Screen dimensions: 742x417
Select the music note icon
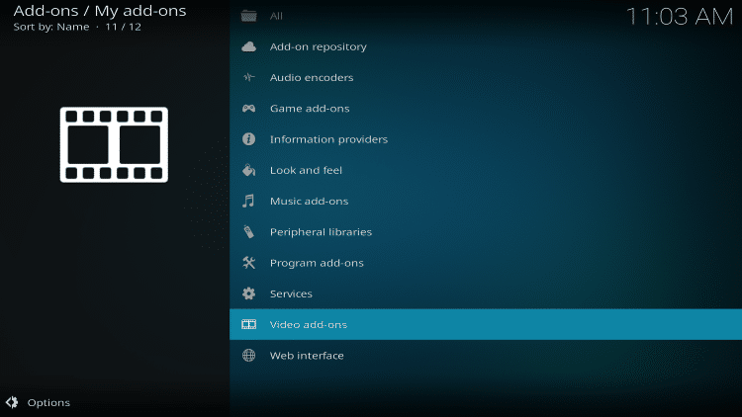click(249, 202)
